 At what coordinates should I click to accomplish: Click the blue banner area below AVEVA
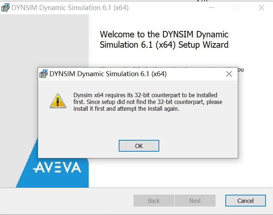point(53,181)
